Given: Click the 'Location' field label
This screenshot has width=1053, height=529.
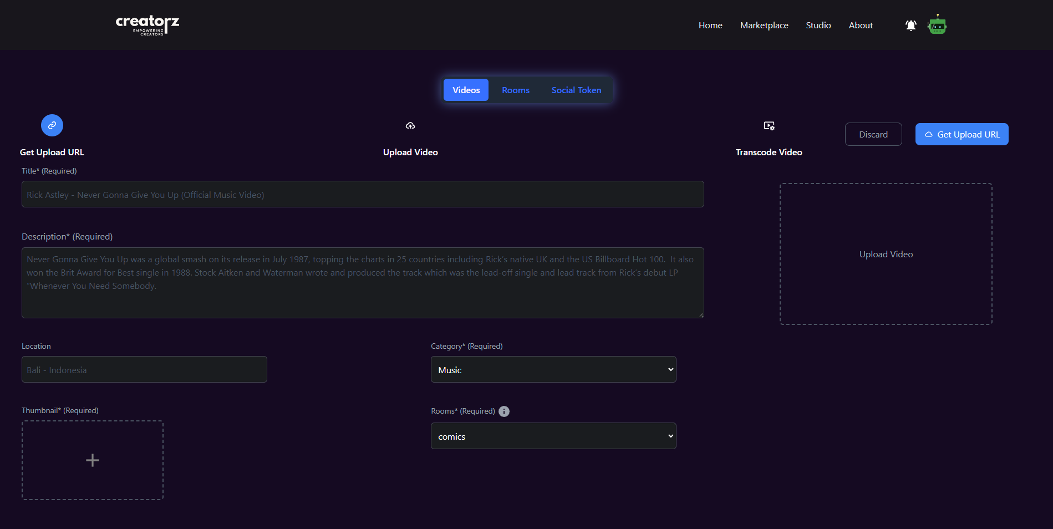Looking at the screenshot, I should pyautogui.click(x=36, y=346).
